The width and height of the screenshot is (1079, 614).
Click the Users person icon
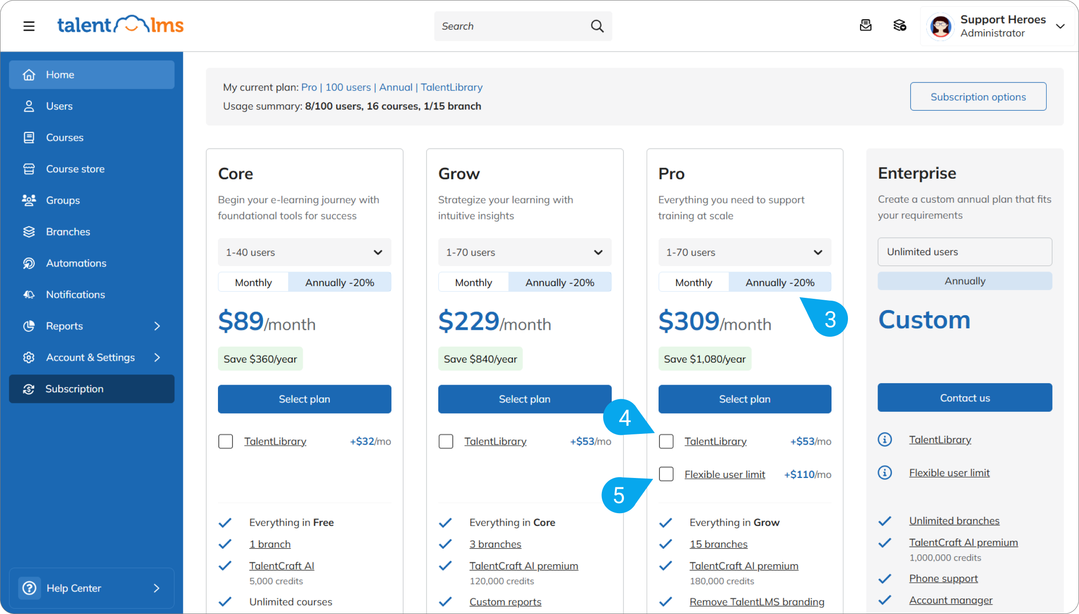[x=29, y=106]
